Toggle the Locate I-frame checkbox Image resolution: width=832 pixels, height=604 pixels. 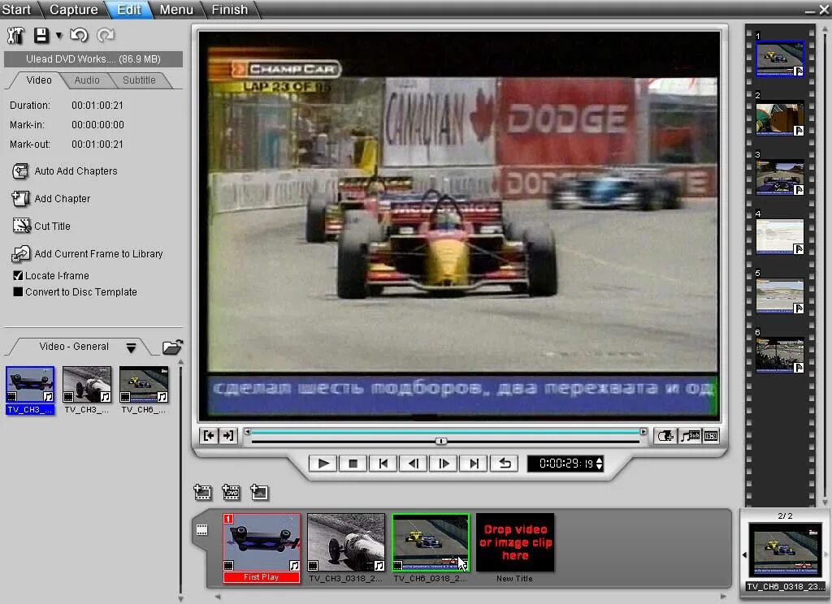[18, 276]
